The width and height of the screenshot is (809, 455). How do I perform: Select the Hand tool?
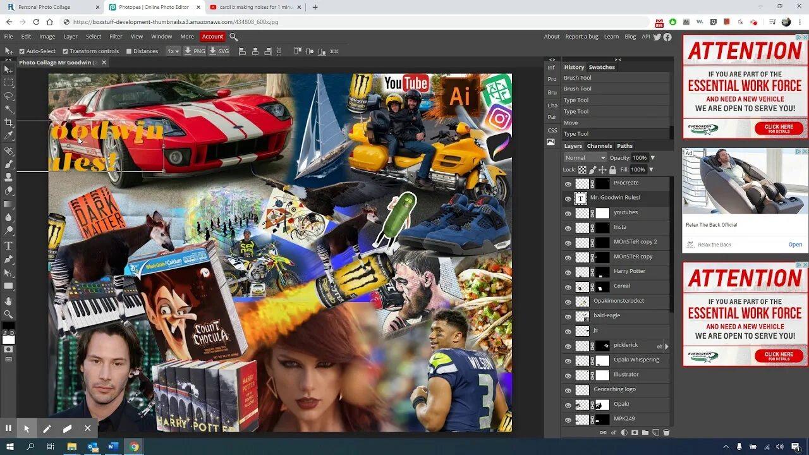[x=8, y=301]
